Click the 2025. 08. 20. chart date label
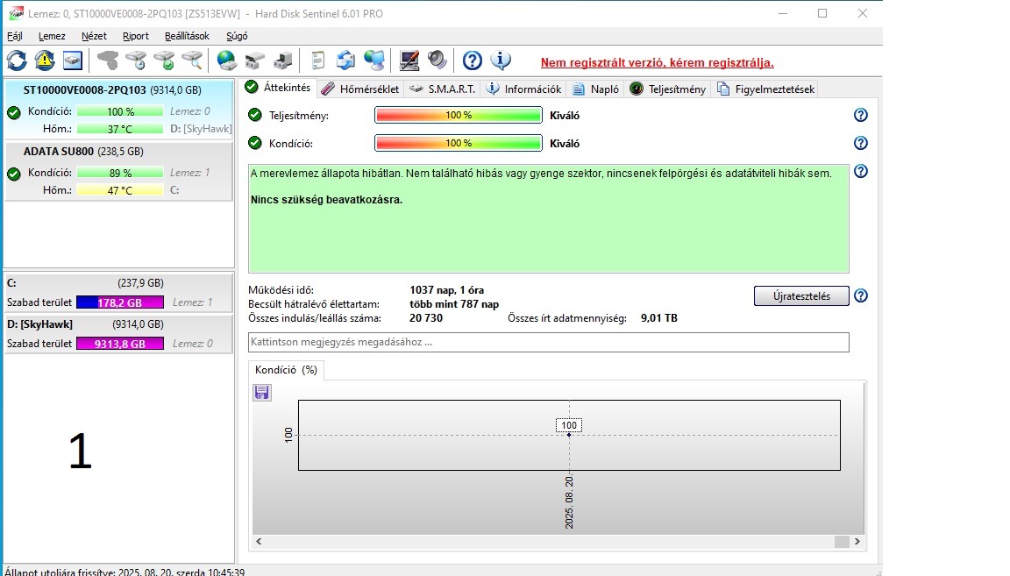Image resolution: width=1010 pixels, height=576 pixels. [x=569, y=502]
